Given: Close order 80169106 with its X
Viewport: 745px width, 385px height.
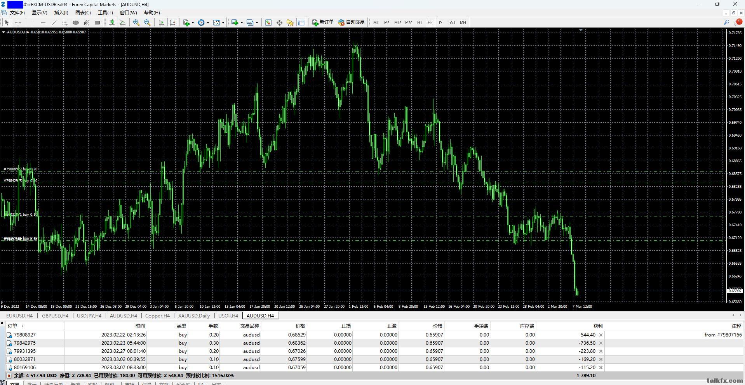Looking at the screenshot, I should [x=601, y=368].
